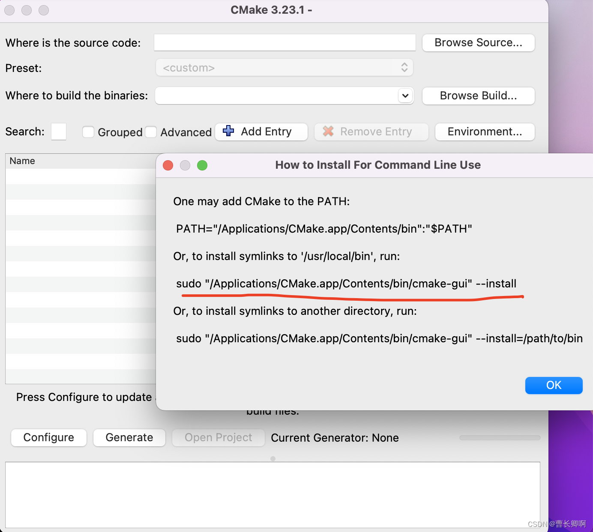Click the Remove Entry button
Viewport: 593px width, 532px height.
[371, 132]
